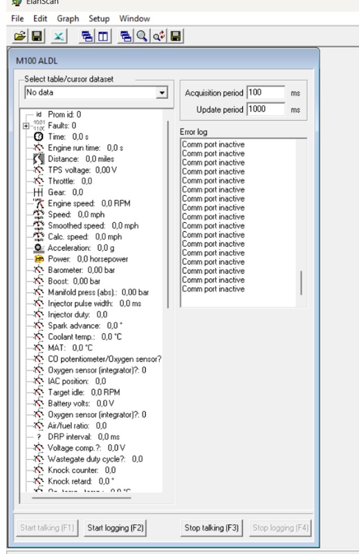Select CO potentiometer/Oxygen sensor row
Image resolution: width=359 pixels, height=554 pixels.
[104, 359]
